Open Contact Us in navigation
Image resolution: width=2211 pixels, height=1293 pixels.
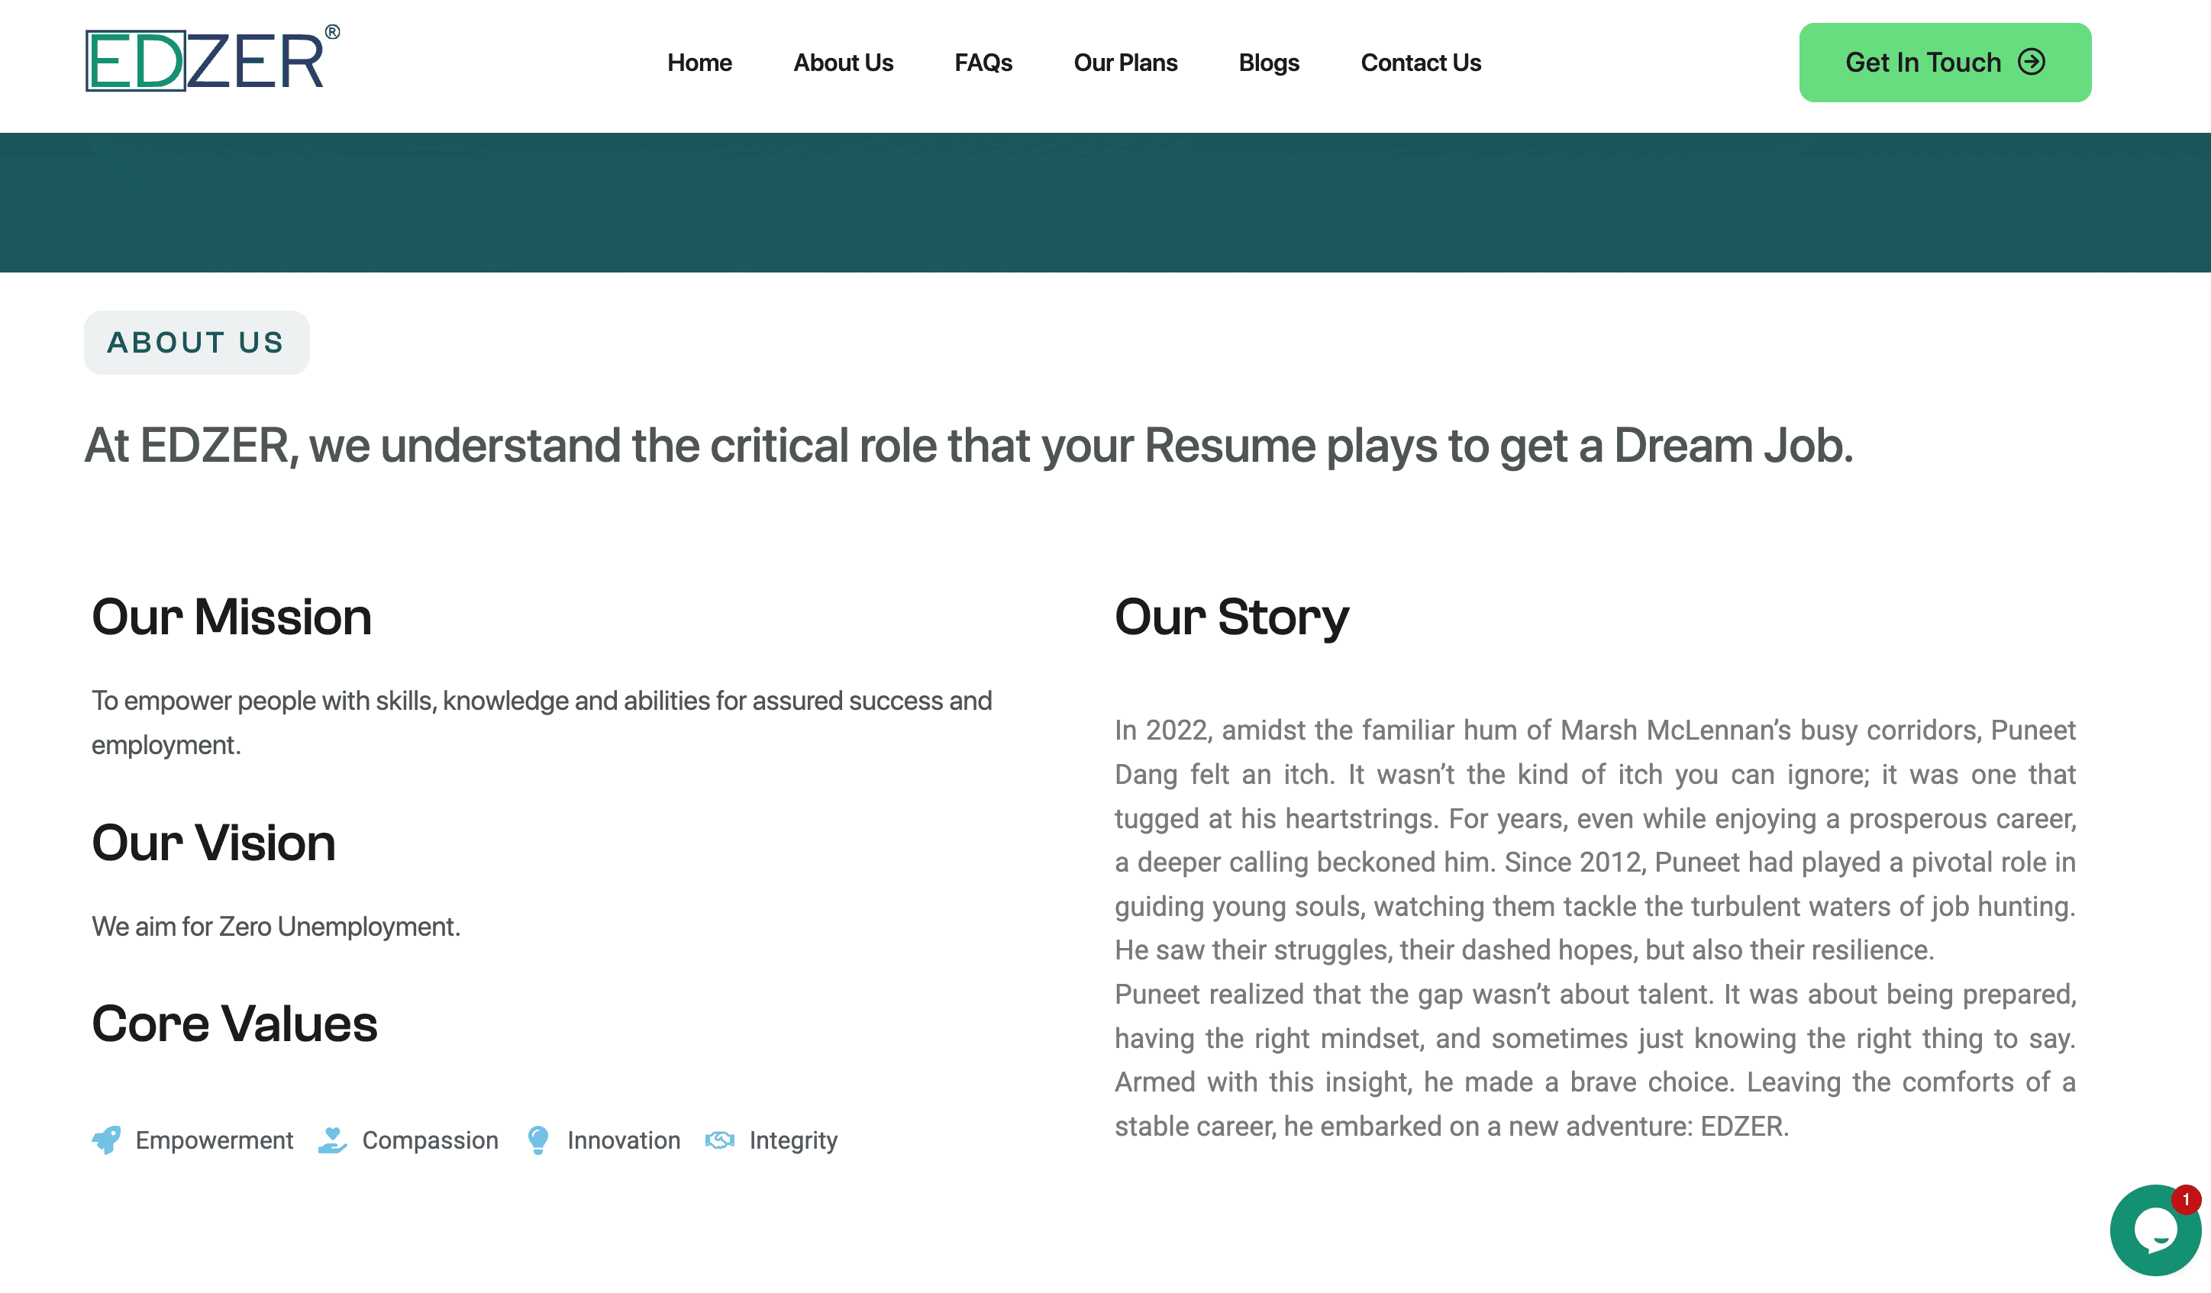1419,63
